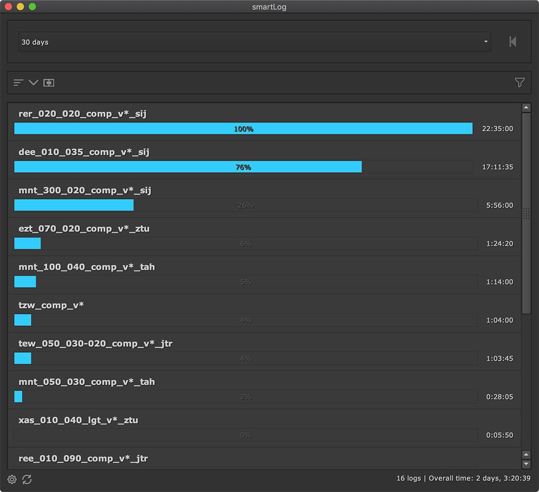Click the sort order icon

tap(18, 83)
